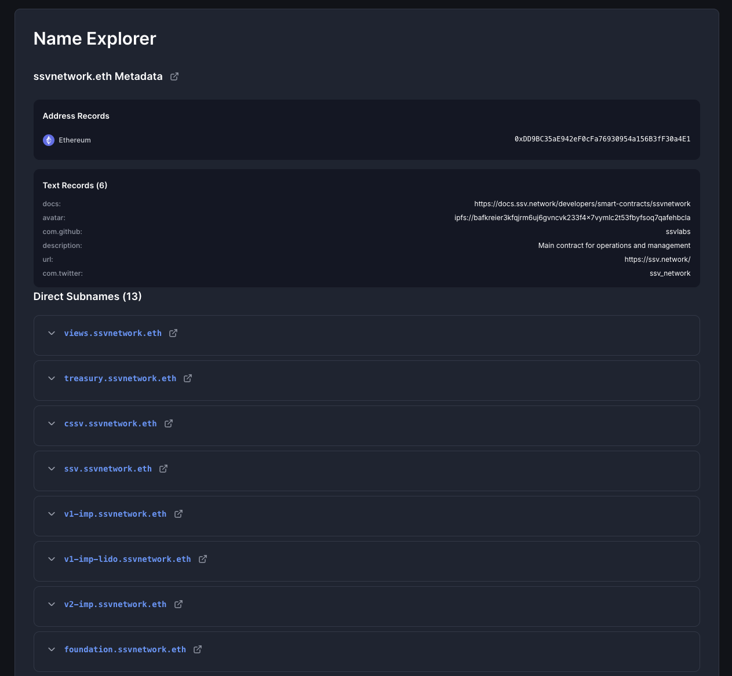732x676 pixels.
Task: Expand the views.ssvnetwork.eth entry
Action: pos(52,333)
